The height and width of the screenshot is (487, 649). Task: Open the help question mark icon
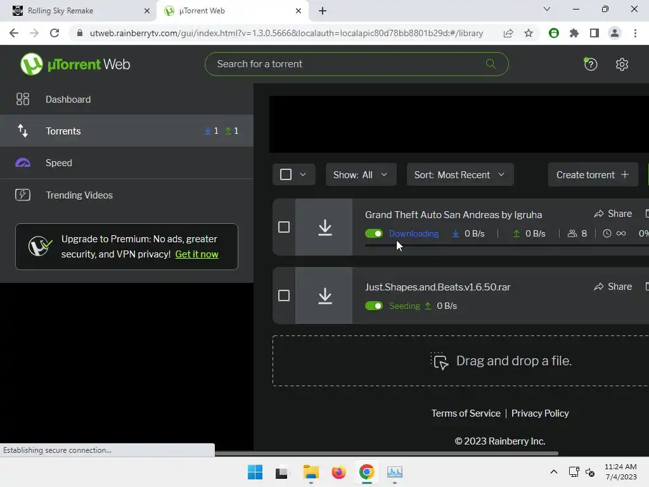(x=591, y=64)
